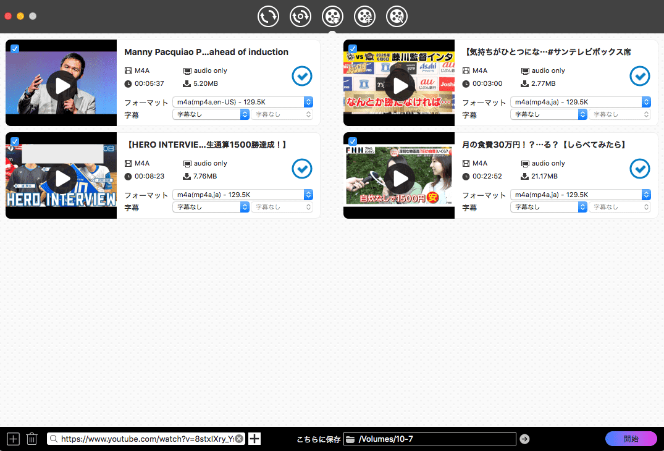Open the film reel toolbox wrench icon
The image size is (664, 451).
click(397, 17)
